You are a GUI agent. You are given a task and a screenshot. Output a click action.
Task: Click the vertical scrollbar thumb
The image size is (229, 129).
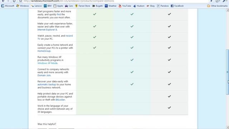tap(228, 72)
